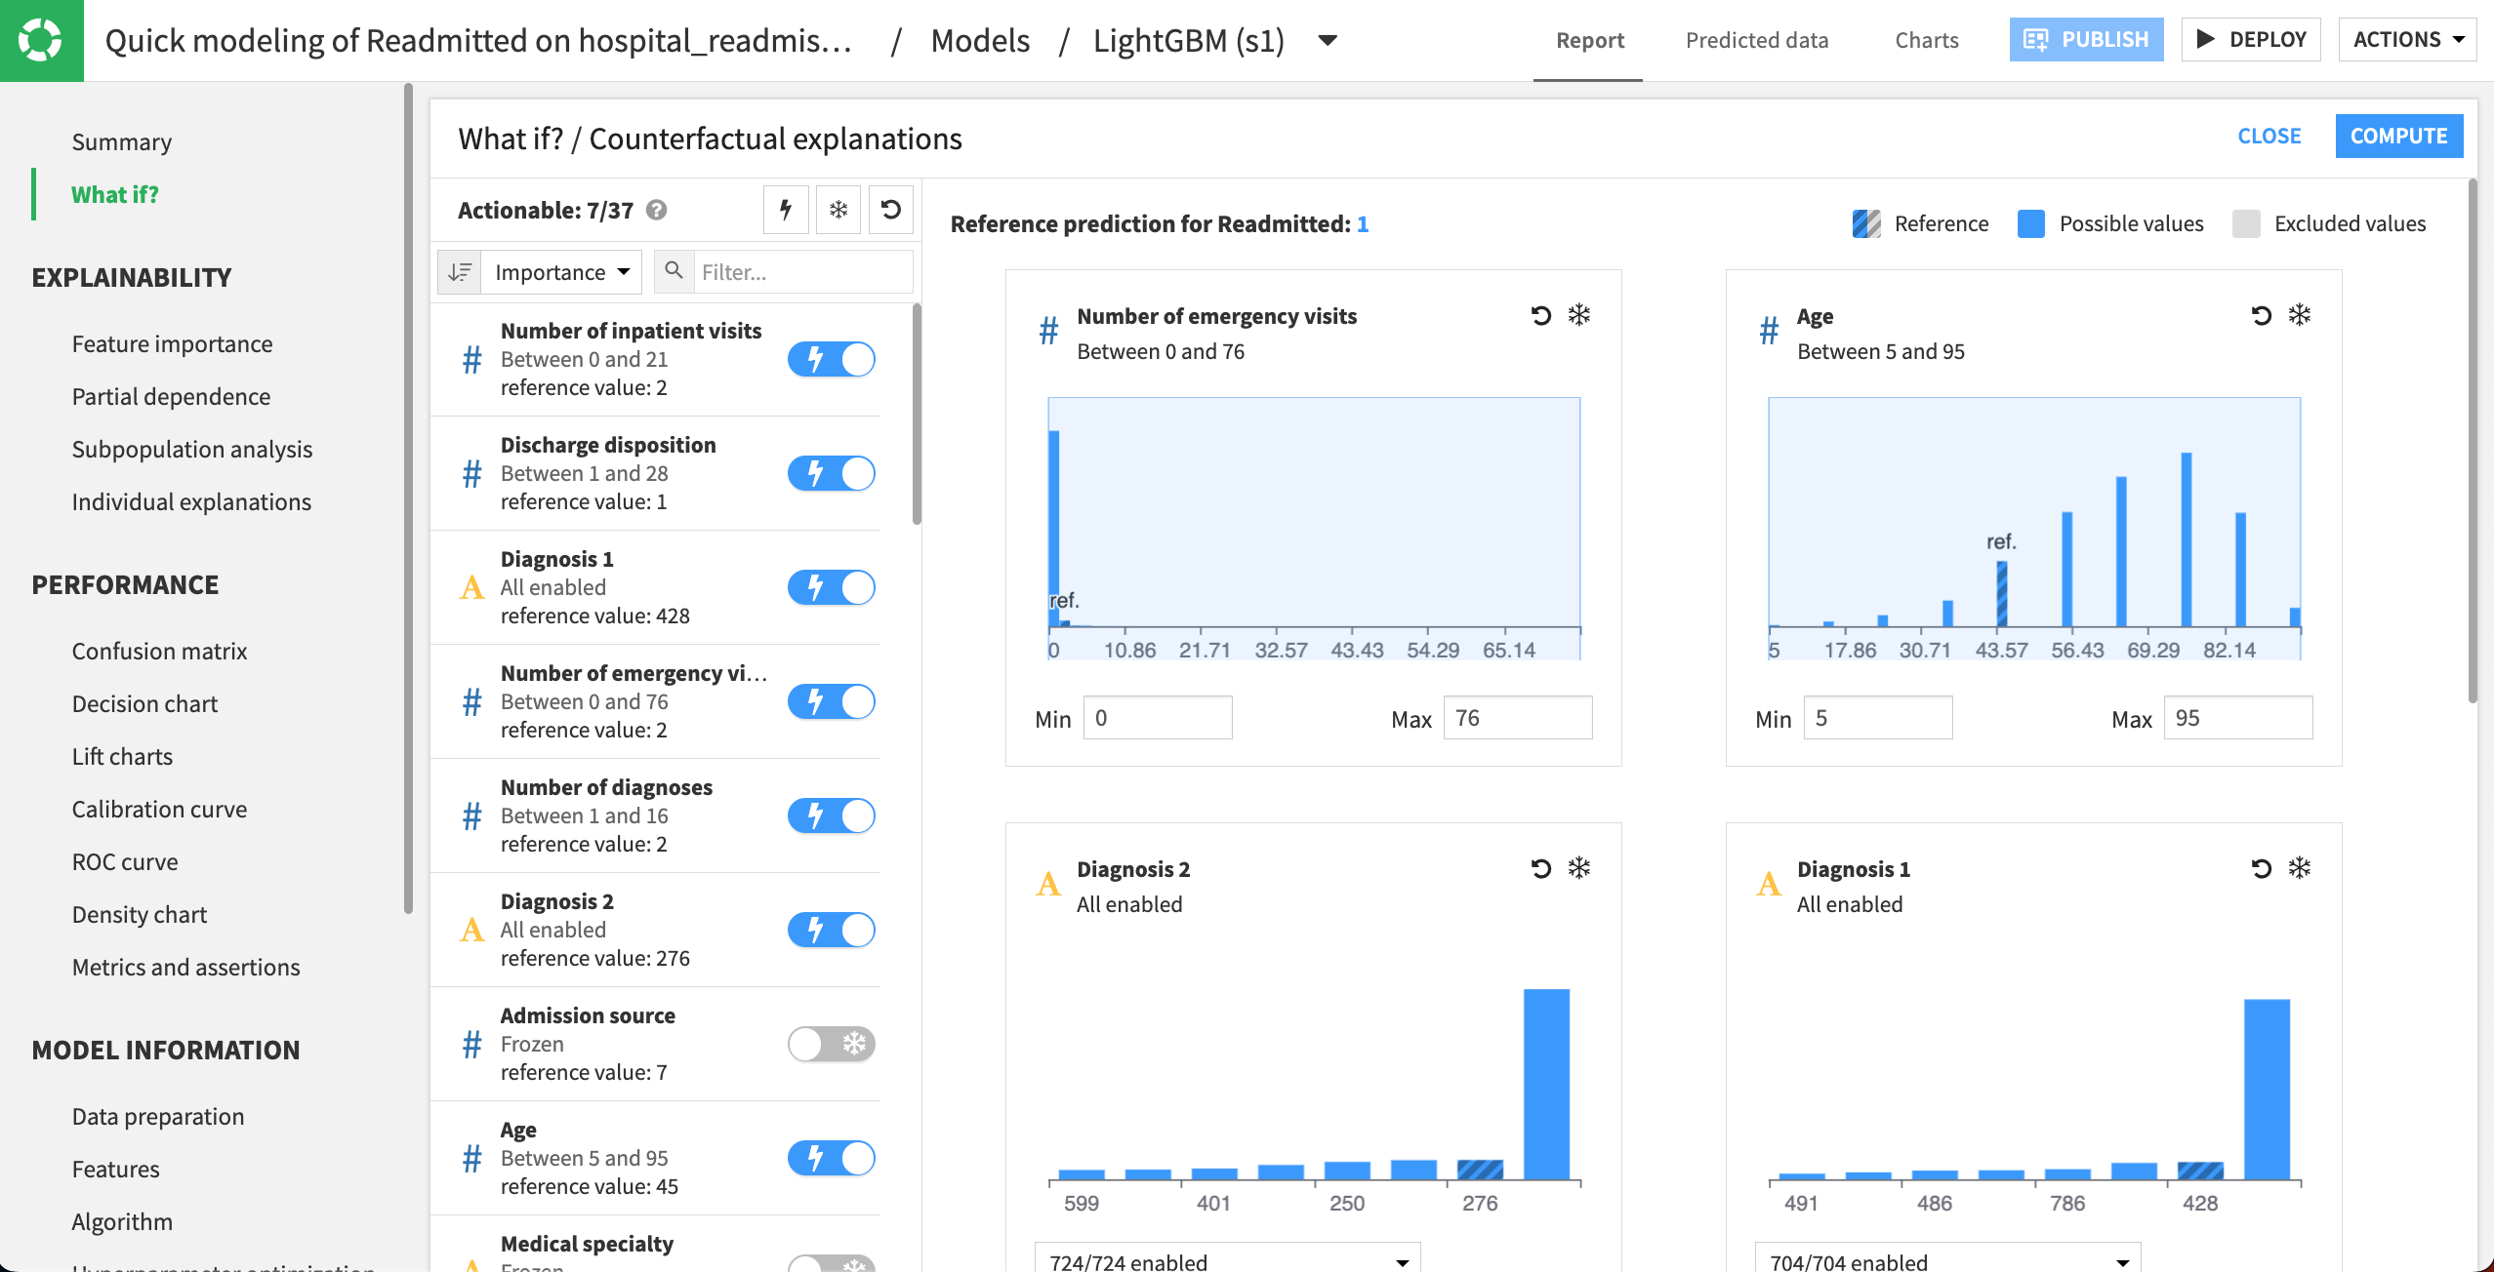This screenshot has width=2494, height=1272.
Task: Open the LightGBM (s1) model selector
Action: [x=1328, y=41]
